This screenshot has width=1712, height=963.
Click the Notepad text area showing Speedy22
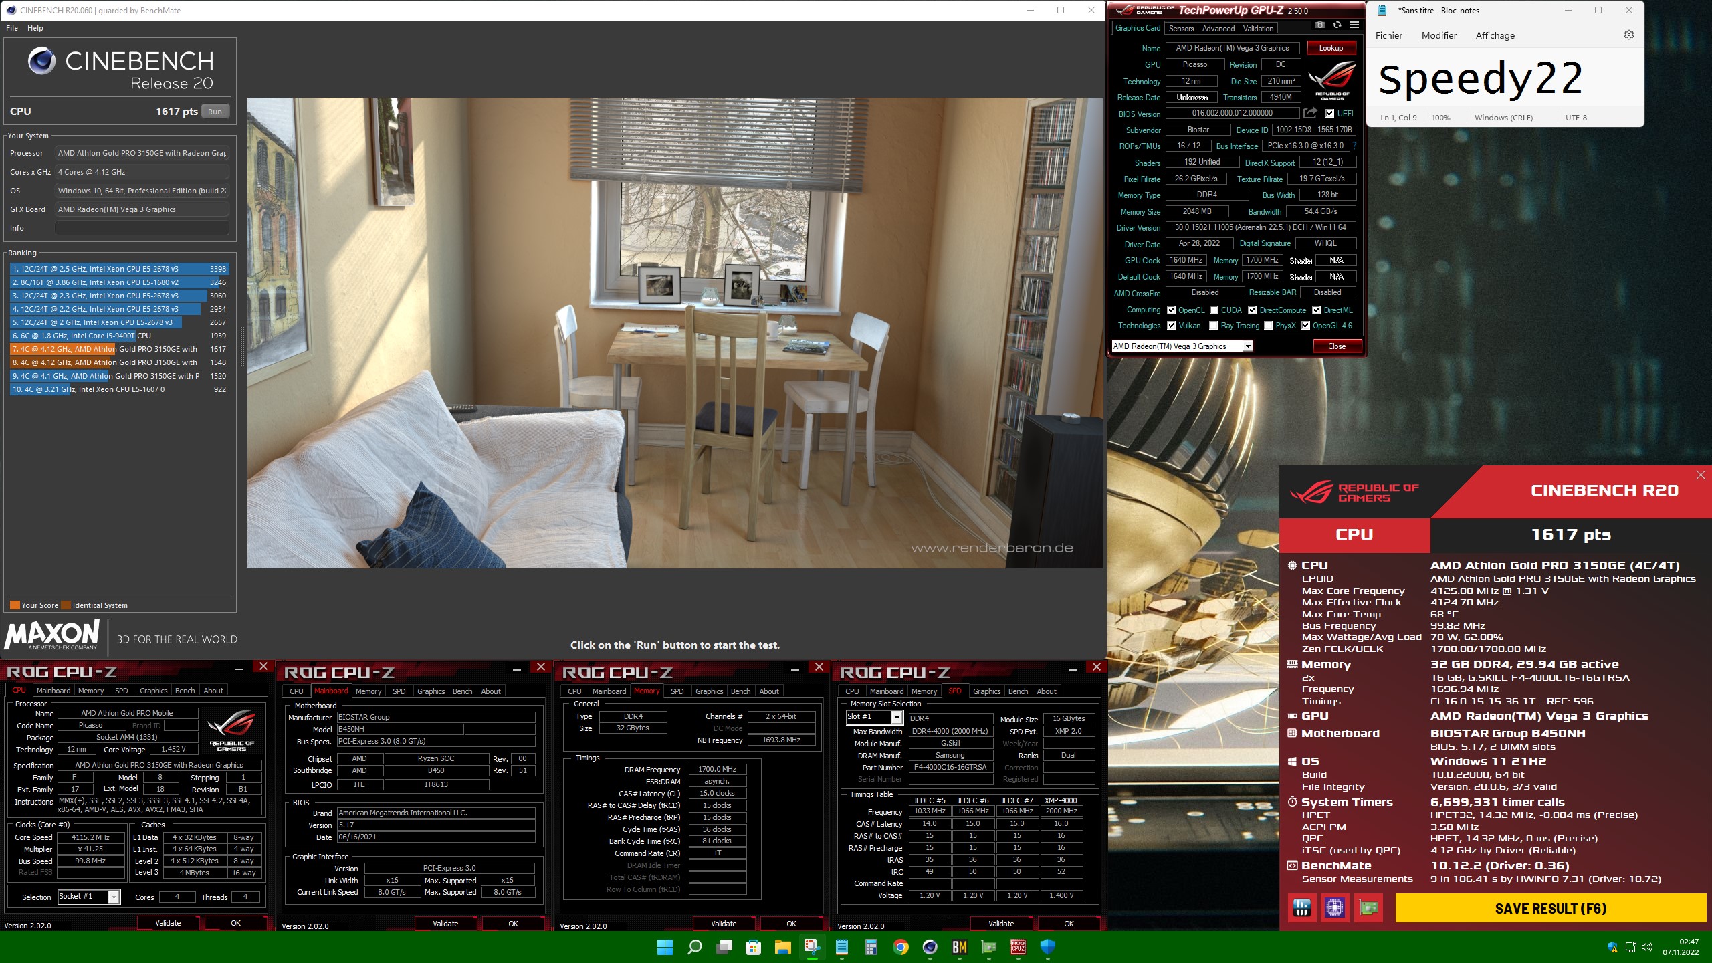[x=1505, y=79]
